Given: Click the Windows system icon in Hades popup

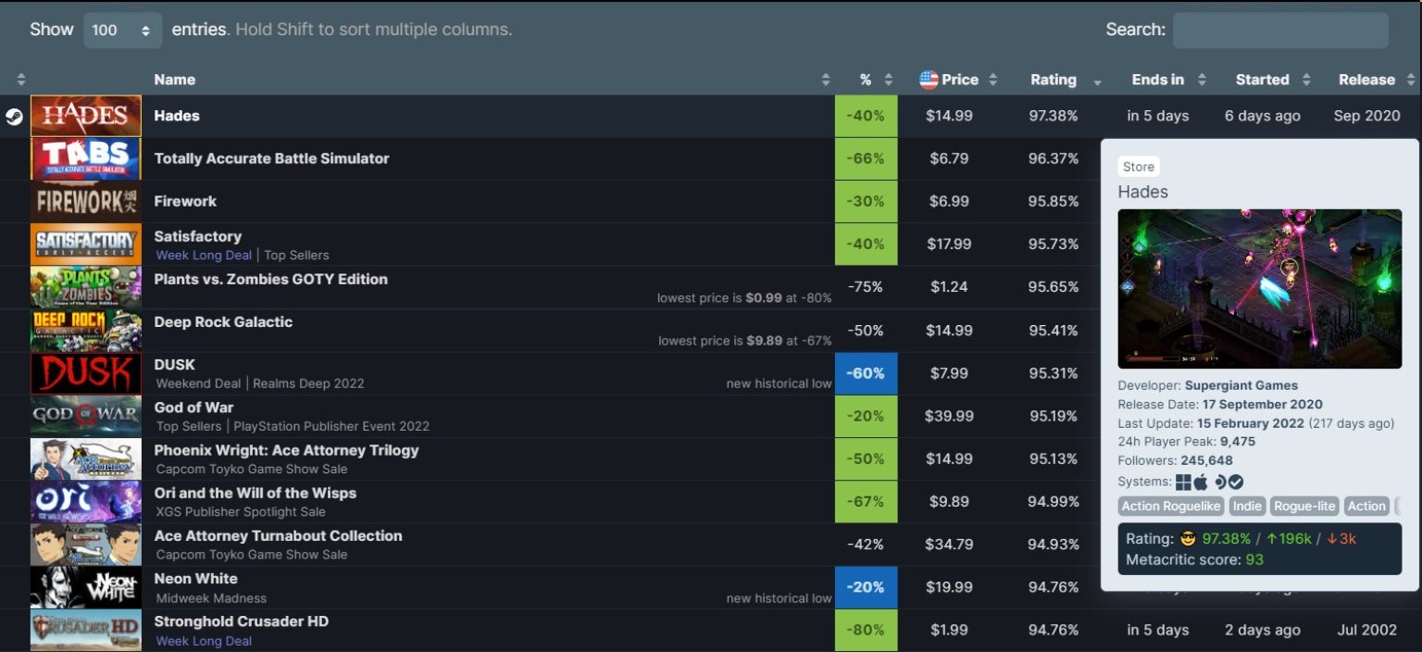Looking at the screenshot, I should click(1183, 482).
